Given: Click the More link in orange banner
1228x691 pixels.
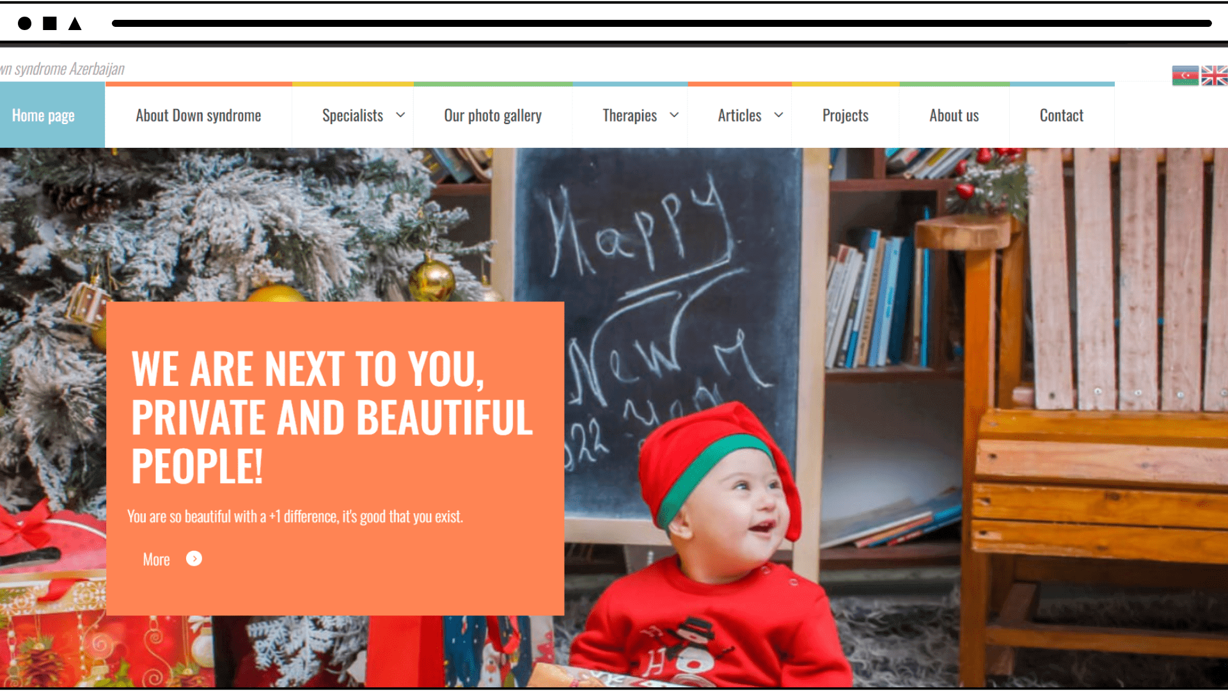Looking at the screenshot, I should coord(156,560).
